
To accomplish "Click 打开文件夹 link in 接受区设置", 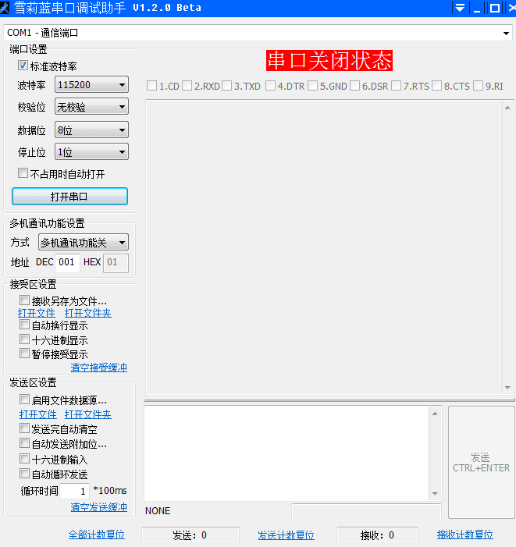I will [88, 313].
